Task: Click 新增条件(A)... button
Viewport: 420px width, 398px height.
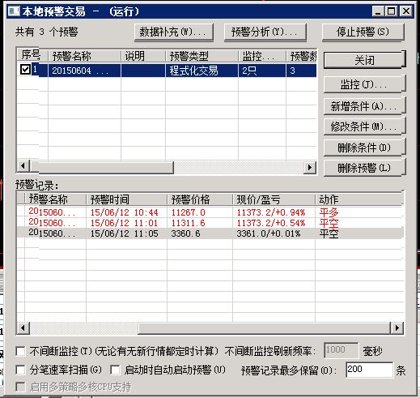Action: (364, 106)
